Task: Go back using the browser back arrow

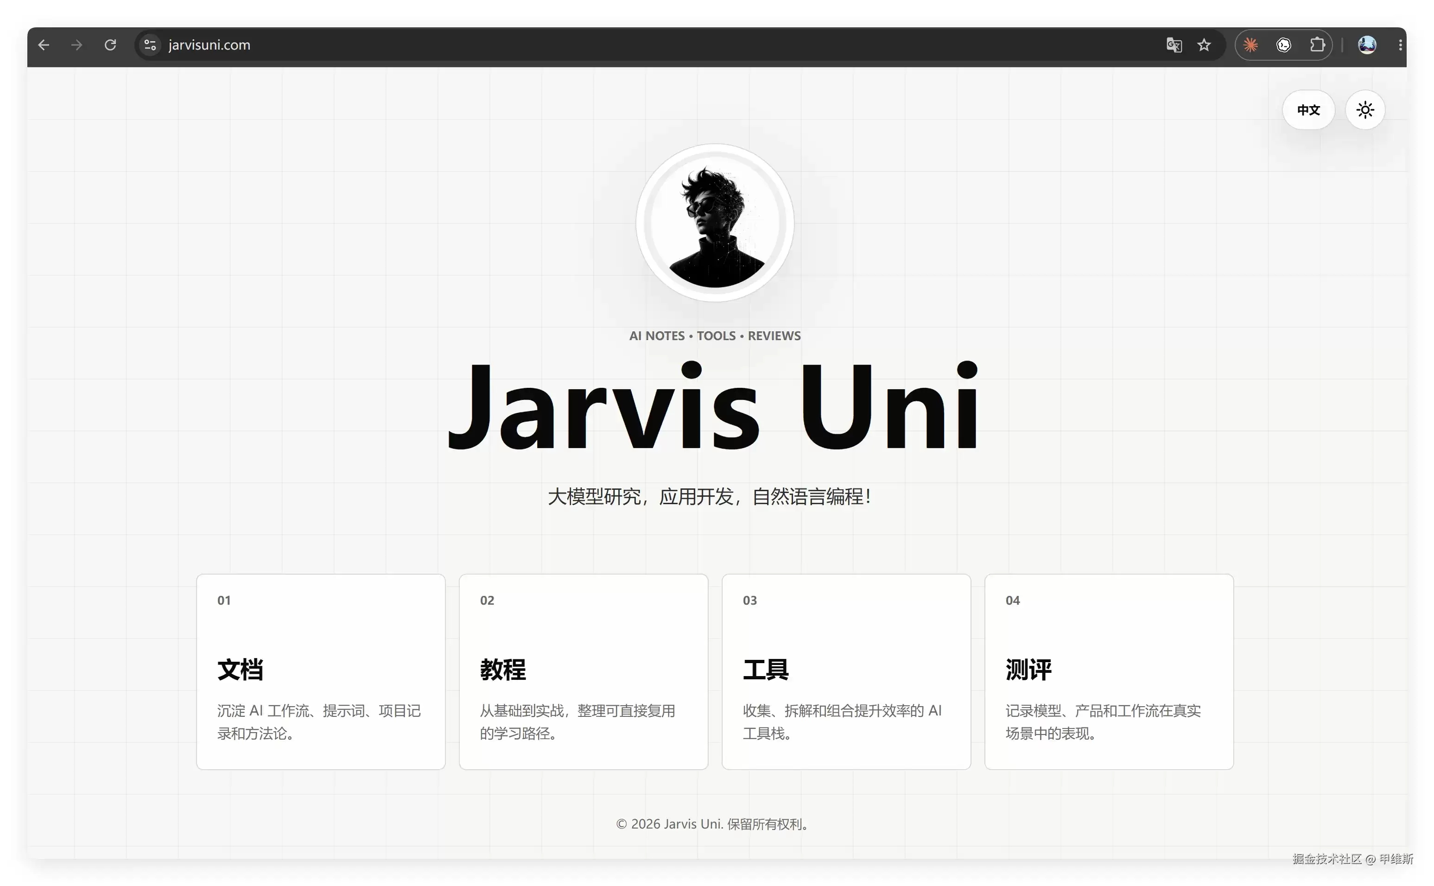Action: click(44, 45)
